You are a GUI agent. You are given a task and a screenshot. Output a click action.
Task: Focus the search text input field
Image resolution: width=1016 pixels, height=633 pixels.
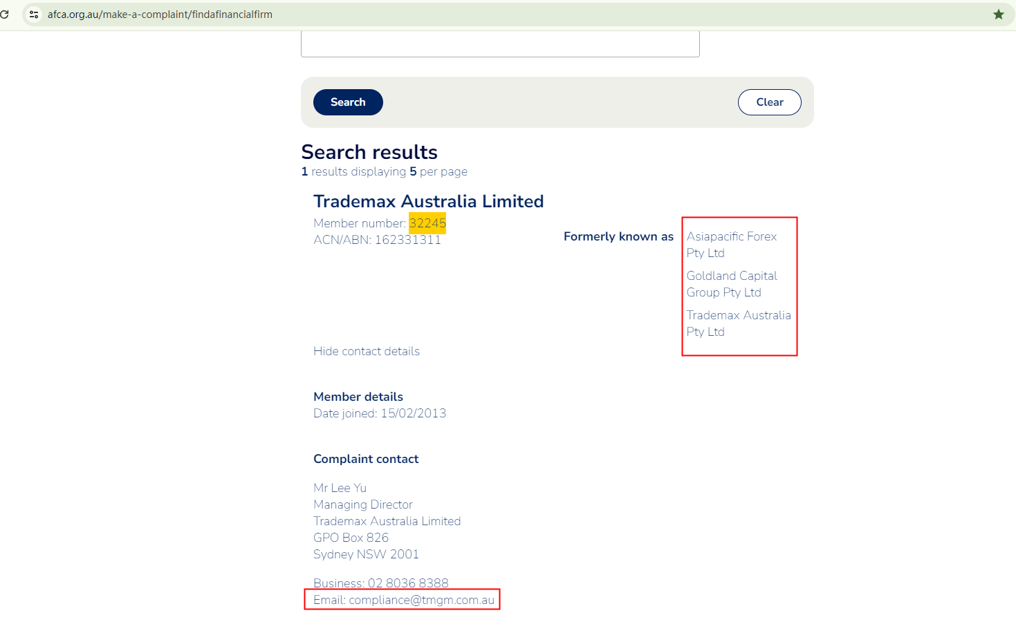coord(500,43)
